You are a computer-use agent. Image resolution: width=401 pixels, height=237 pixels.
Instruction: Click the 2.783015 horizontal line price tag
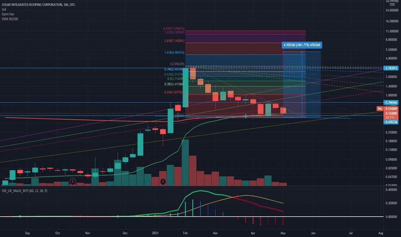391,68
